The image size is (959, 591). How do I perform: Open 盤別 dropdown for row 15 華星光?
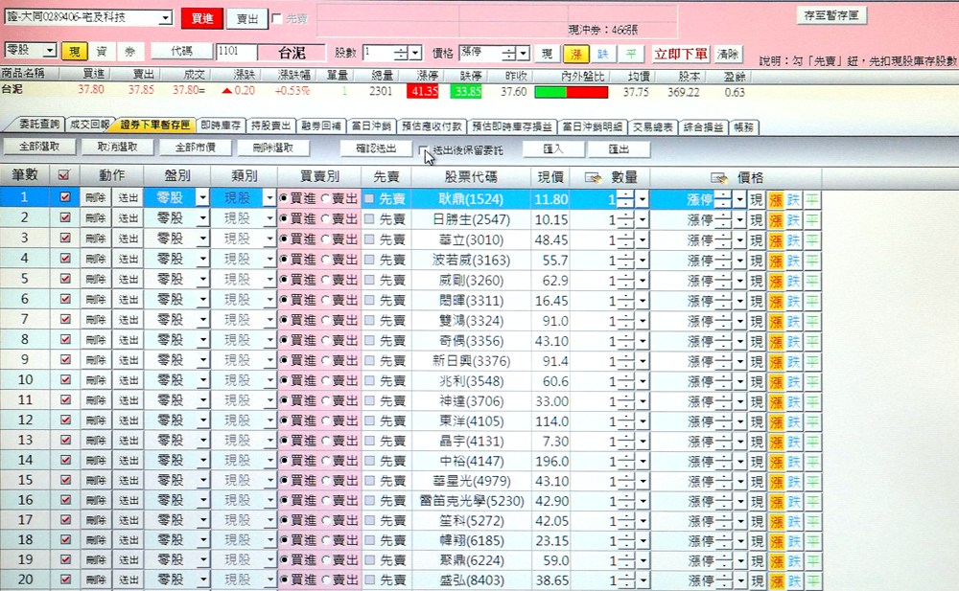tap(202, 481)
